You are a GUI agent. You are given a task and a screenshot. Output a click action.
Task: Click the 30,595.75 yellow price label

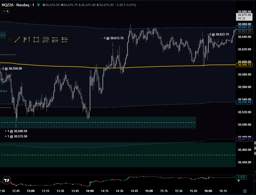[x=244, y=65]
